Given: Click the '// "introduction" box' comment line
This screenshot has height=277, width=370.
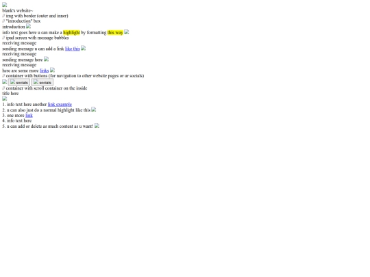Looking at the screenshot, I should pyautogui.click(x=21, y=21).
